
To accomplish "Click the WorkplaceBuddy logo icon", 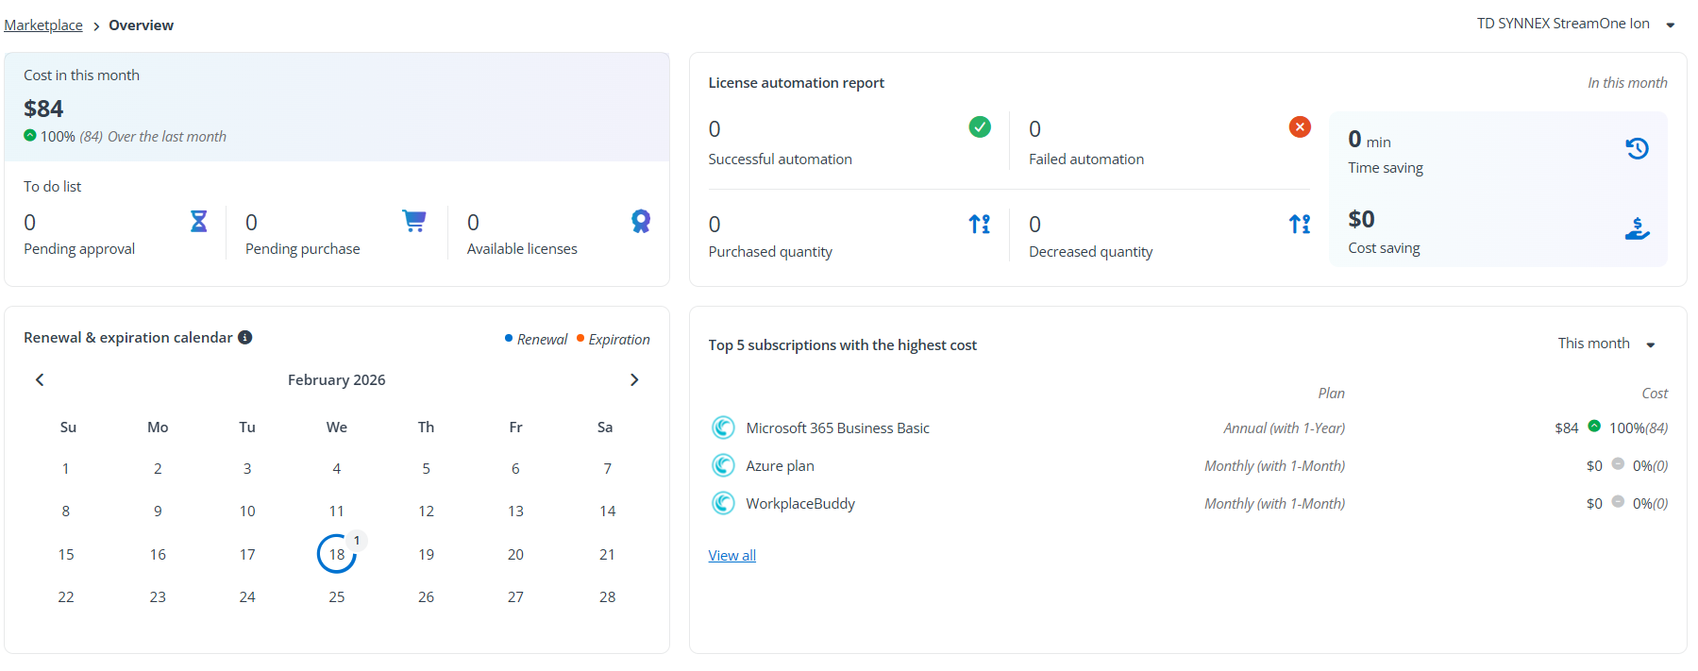I will (723, 503).
